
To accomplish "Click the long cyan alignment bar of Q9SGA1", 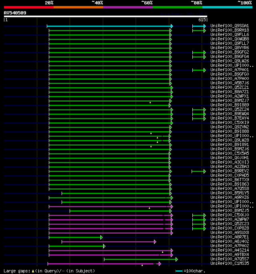I will (x=110, y=26).
